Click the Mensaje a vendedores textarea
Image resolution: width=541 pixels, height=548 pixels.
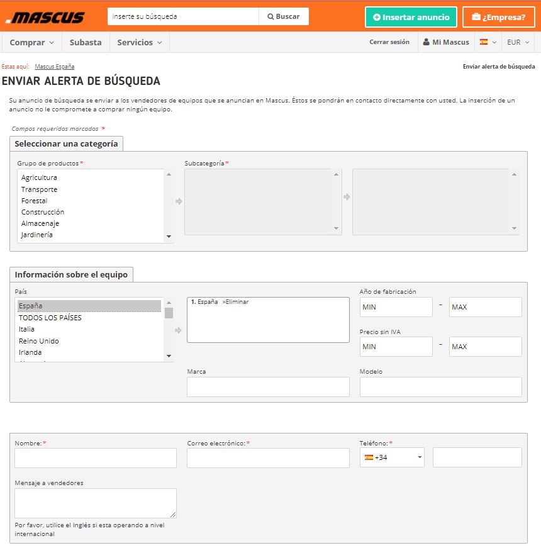coord(96,503)
